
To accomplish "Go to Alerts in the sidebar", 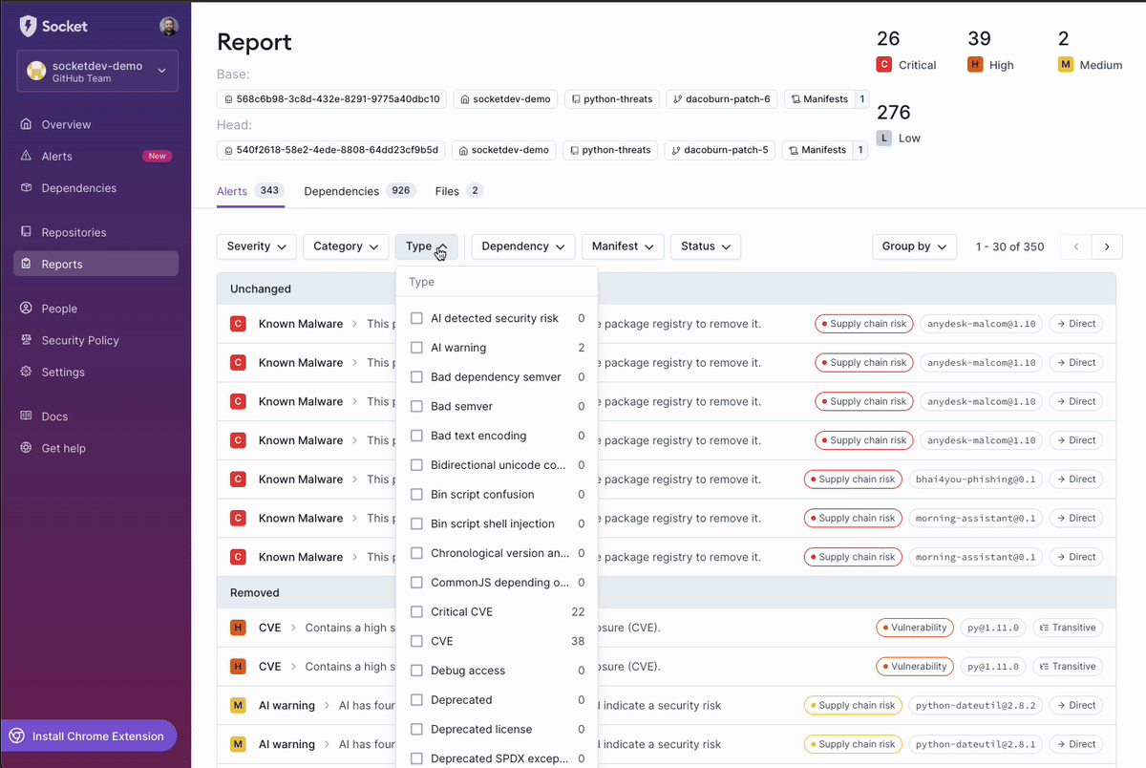I will click(56, 156).
